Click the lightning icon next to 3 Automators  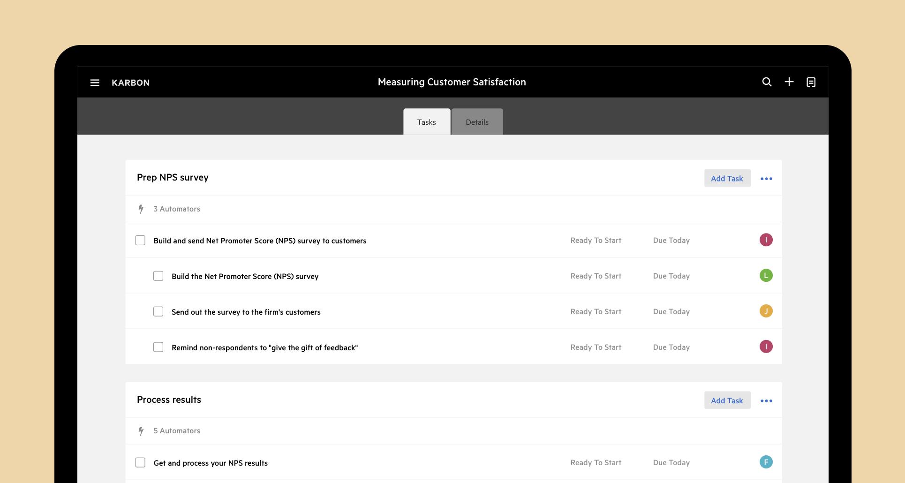coord(141,209)
